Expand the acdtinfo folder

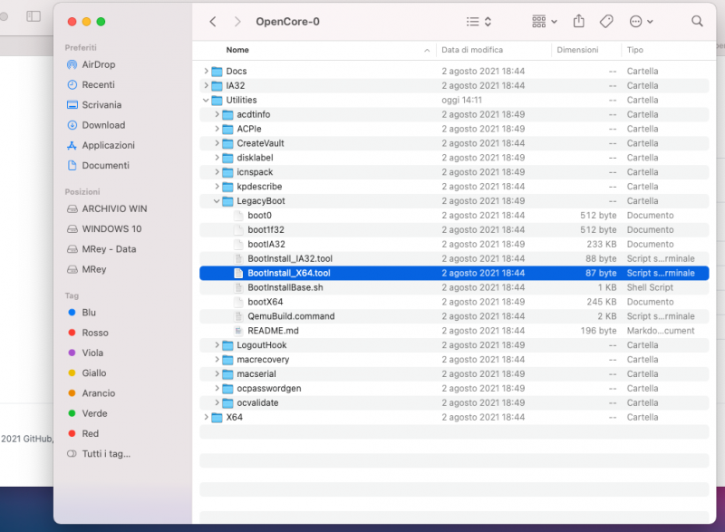click(217, 114)
